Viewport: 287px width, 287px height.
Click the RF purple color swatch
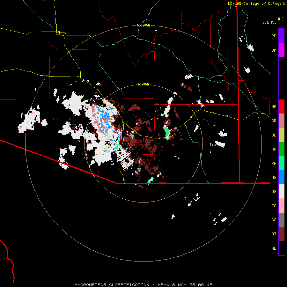coord(282,36)
